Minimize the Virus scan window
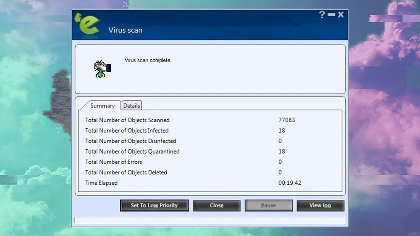420x236 pixels. point(331,15)
